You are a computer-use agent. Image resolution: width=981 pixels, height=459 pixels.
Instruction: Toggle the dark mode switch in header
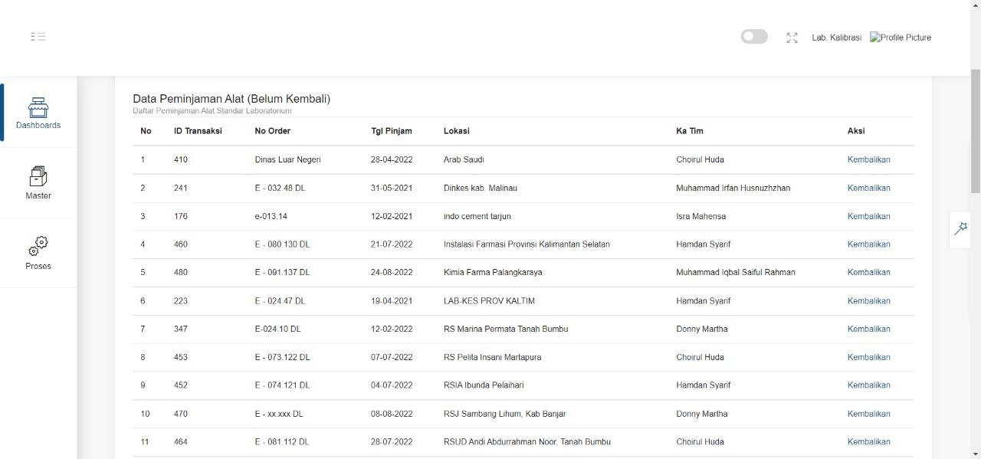754,37
